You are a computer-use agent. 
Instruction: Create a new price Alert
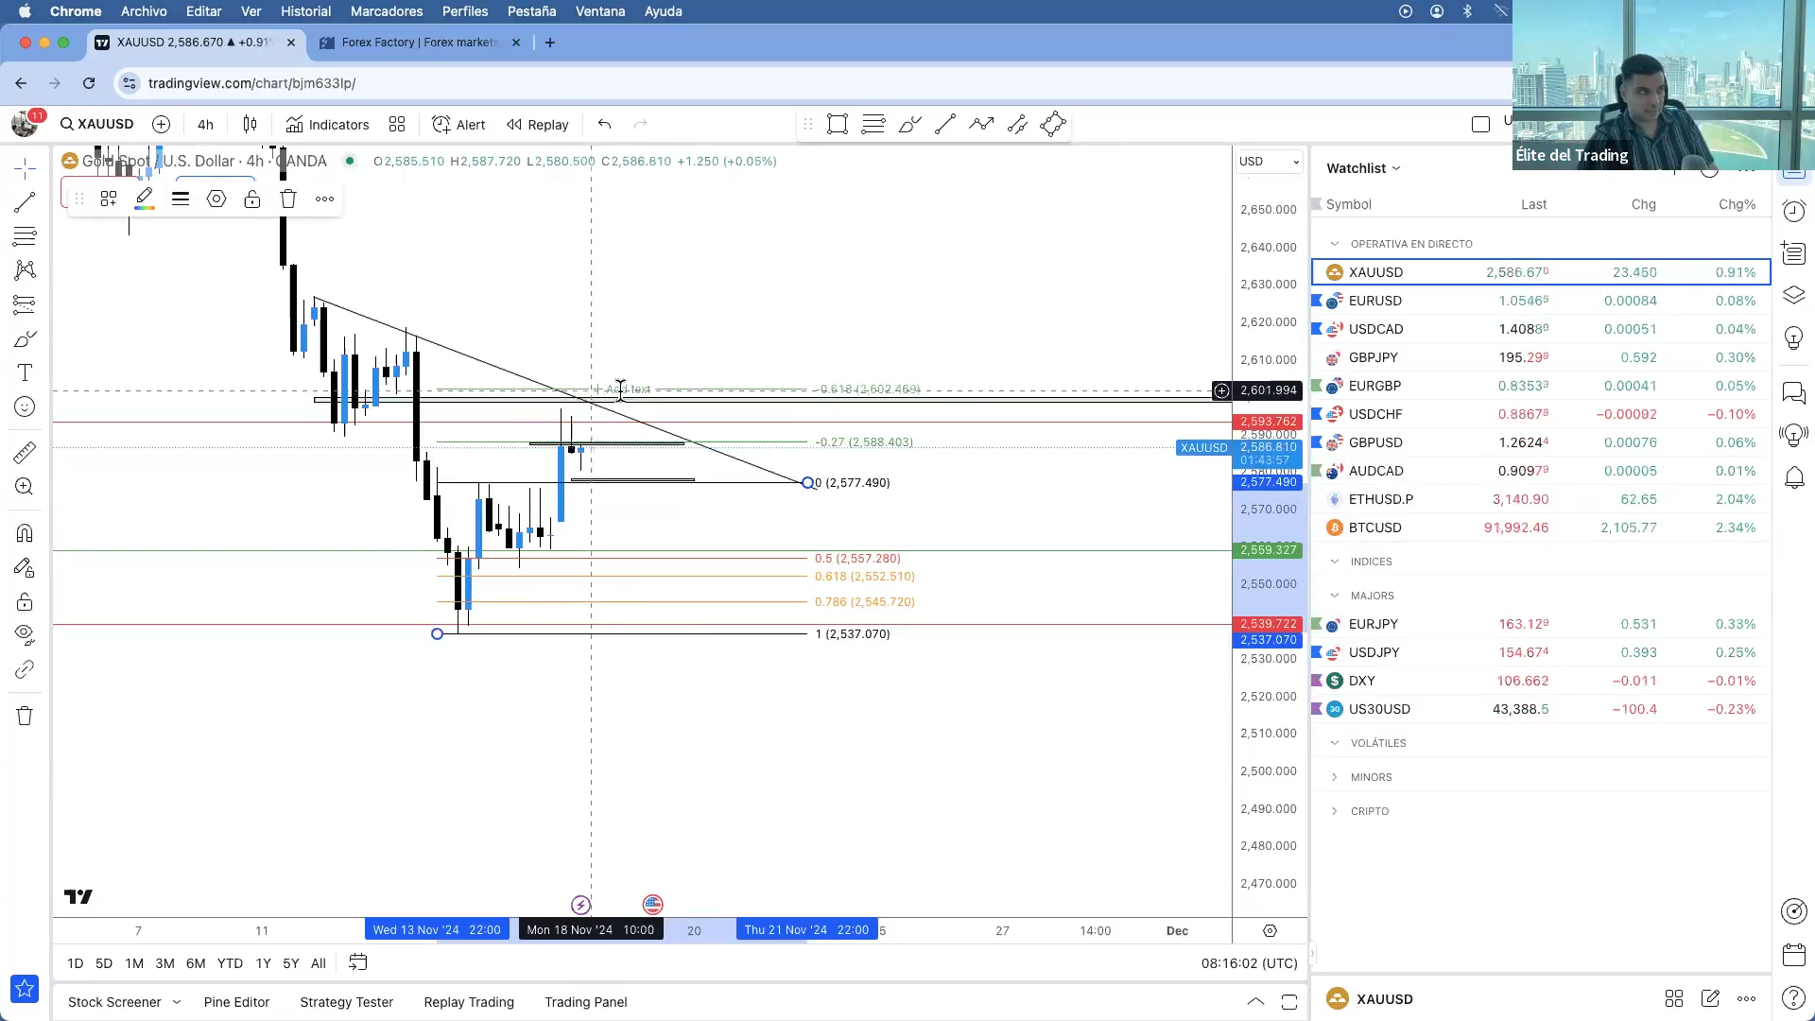(x=458, y=124)
